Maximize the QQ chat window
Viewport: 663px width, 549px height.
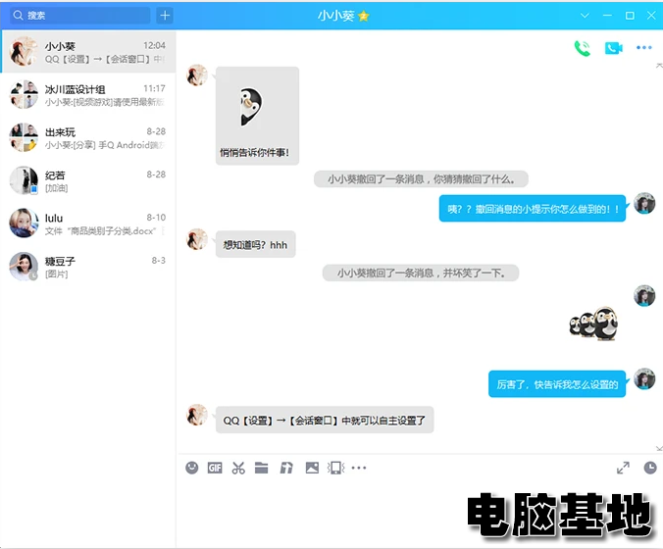630,16
